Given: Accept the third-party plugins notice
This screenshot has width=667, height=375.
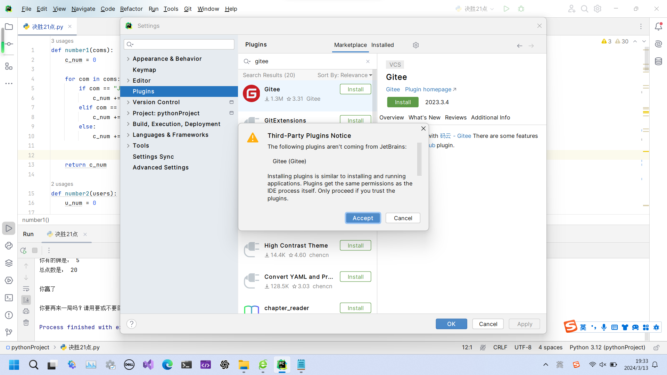Looking at the screenshot, I should [363, 218].
